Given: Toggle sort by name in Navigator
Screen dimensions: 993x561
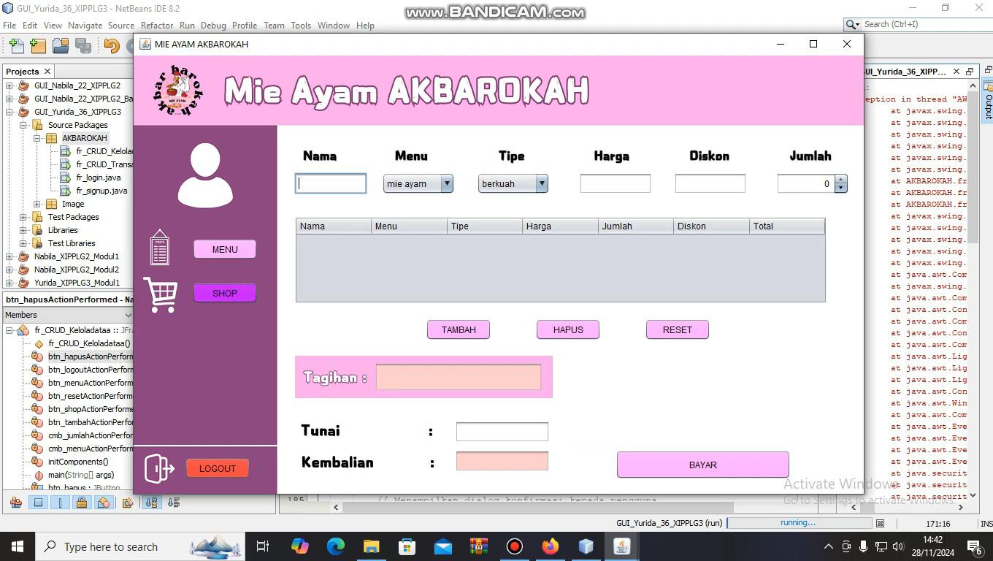Looking at the screenshot, I should click(x=150, y=503).
